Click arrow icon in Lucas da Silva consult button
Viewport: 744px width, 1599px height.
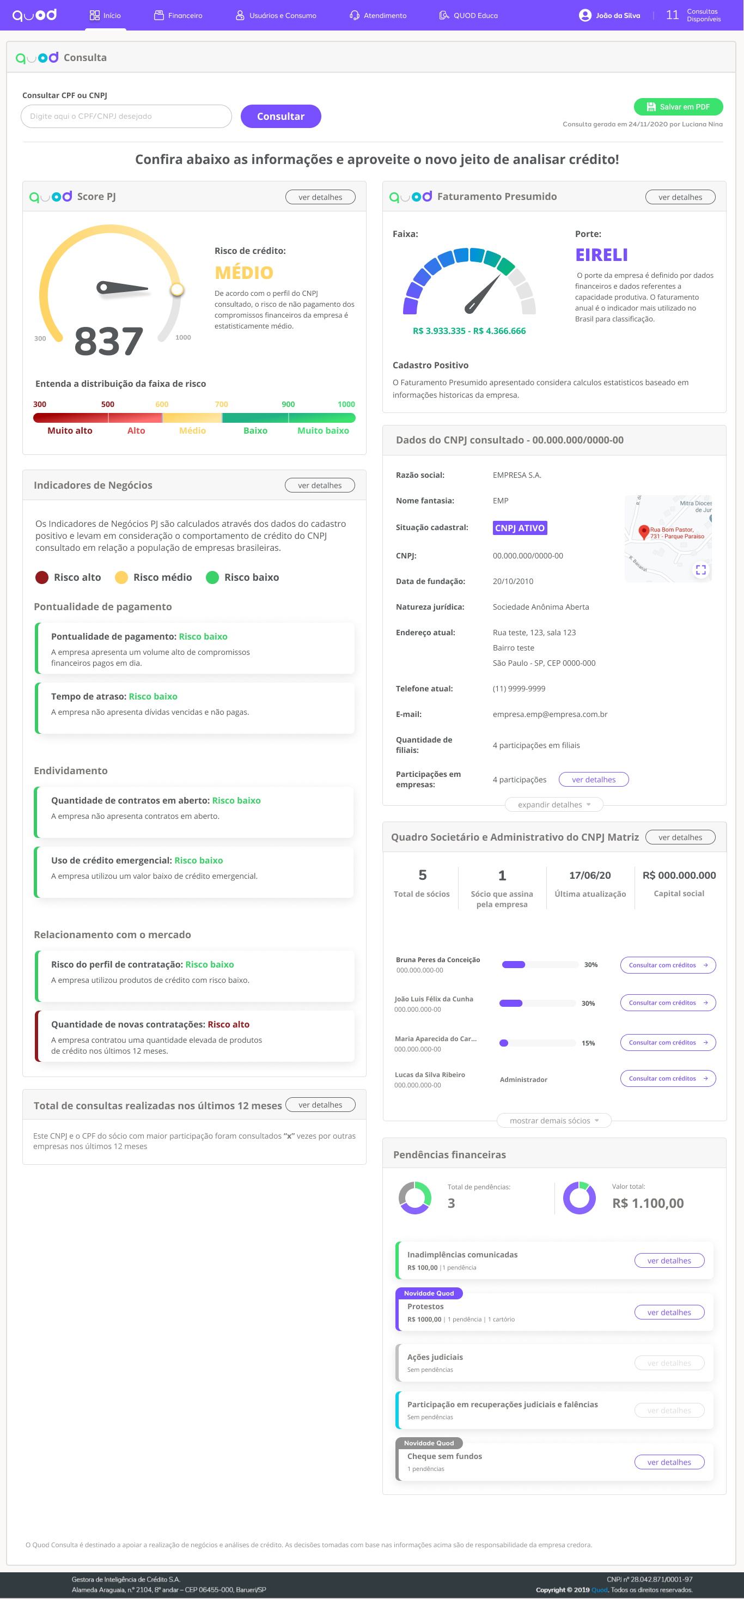tap(705, 1078)
